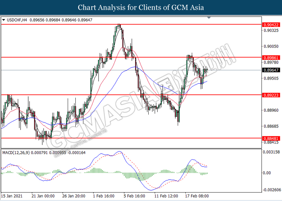Click the MACD axis value -0.002606
Screen dimensions: 282x201
[x=272, y=190]
